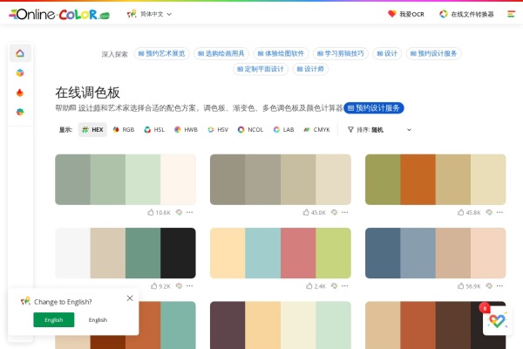Open palette icon beside 45.8K likes
The image size is (523, 349).
click(489, 212)
